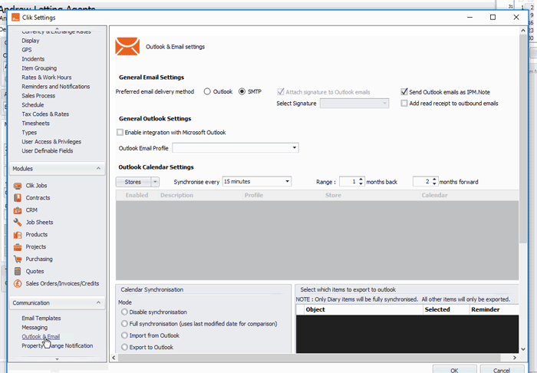Open the Purchasing cart icon
537x373 pixels.
(x=18, y=259)
